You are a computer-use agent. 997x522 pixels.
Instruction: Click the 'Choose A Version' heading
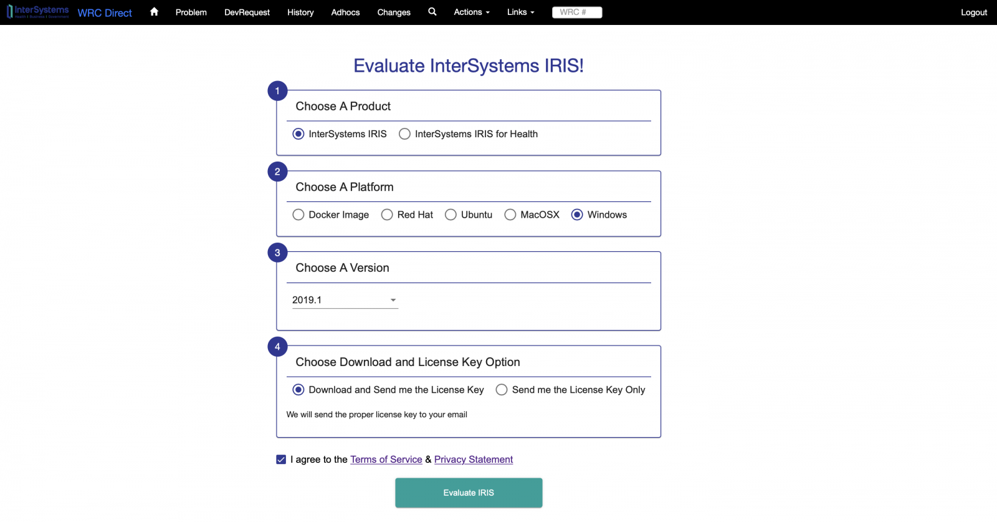pyautogui.click(x=343, y=268)
